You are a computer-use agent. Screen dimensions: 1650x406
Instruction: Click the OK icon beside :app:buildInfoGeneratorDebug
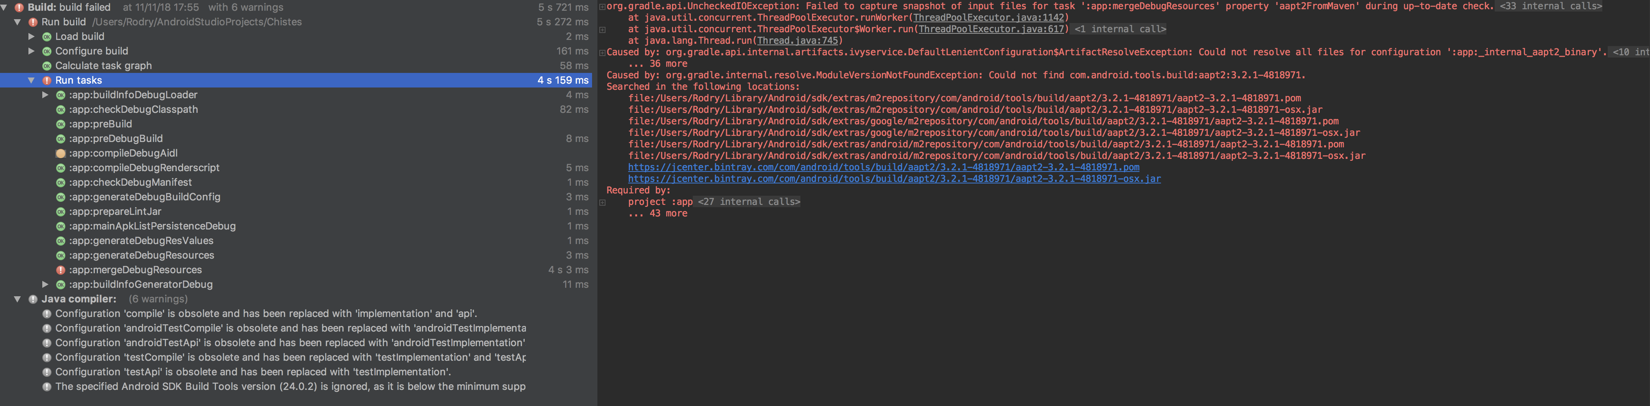[x=61, y=284]
